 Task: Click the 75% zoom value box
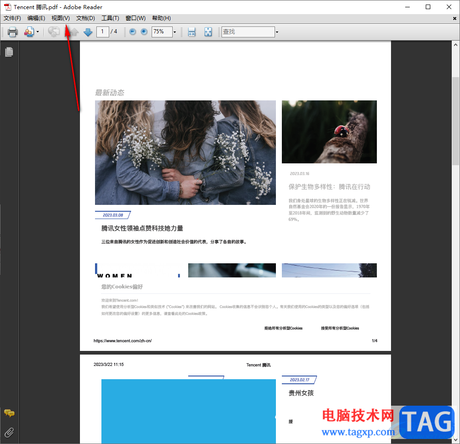tap(162, 31)
